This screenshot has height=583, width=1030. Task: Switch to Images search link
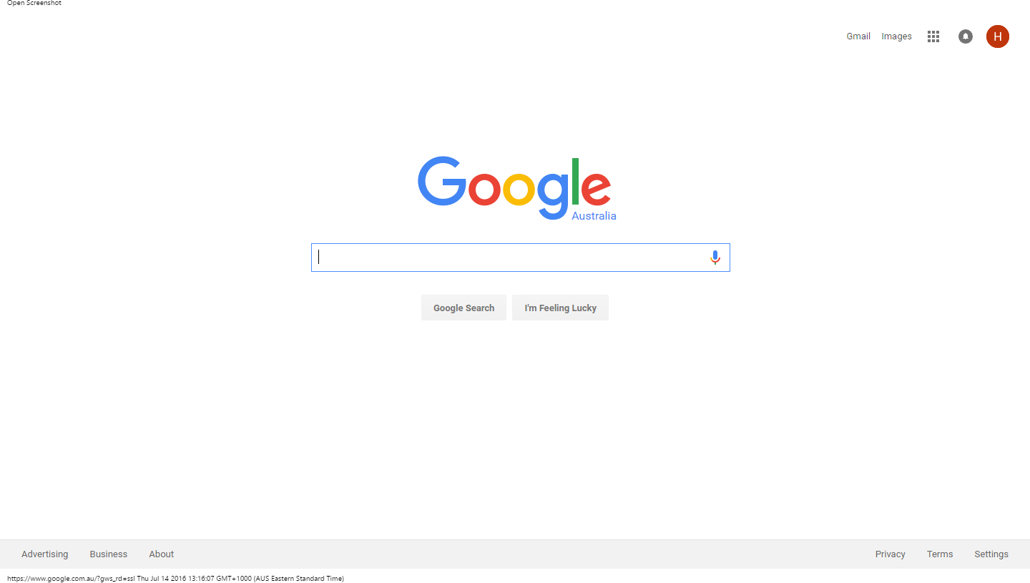pyautogui.click(x=896, y=36)
